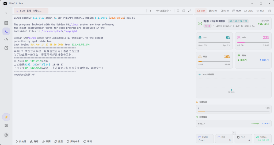The width and height of the screenshot is (274, 145).
Task: Open the user account profile icon
Action: point(6,135)
